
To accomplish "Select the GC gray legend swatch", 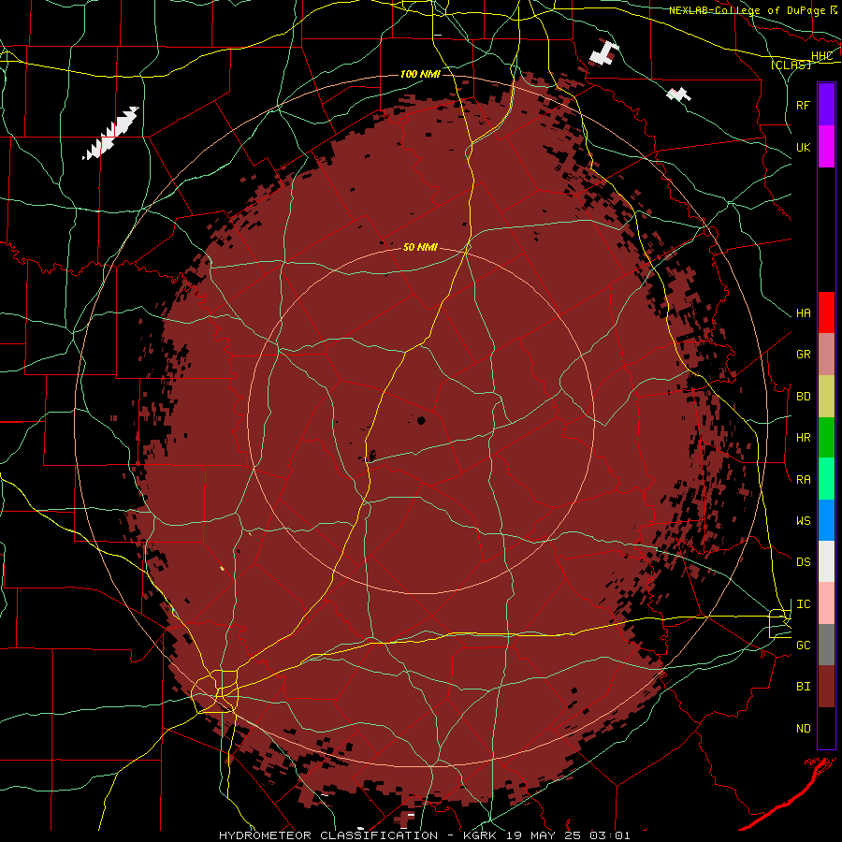I will tap(826, 645).
